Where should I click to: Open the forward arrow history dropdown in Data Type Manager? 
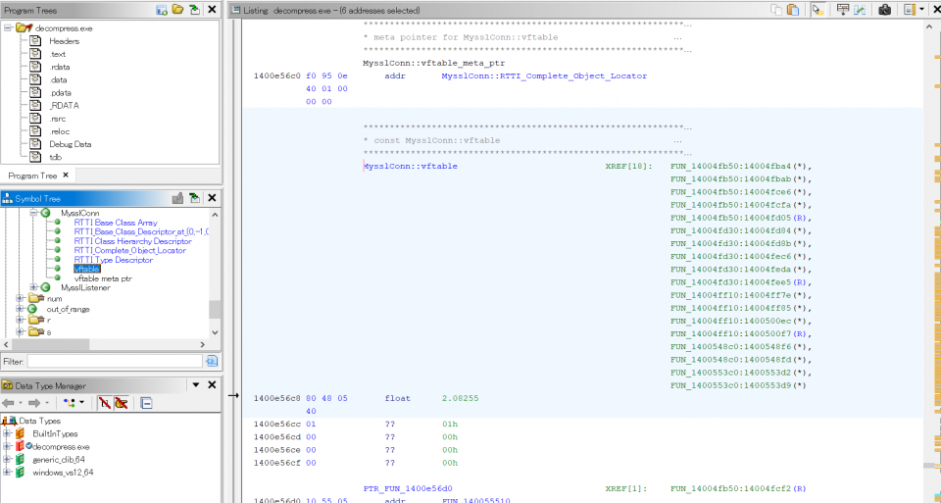tap(47, 403)
